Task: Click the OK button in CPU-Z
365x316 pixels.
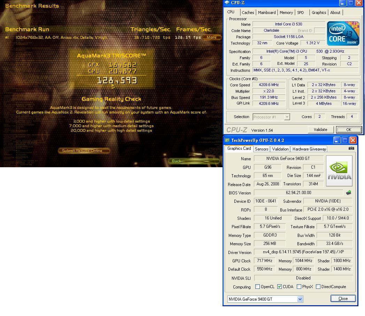Action: coord(349,130)
